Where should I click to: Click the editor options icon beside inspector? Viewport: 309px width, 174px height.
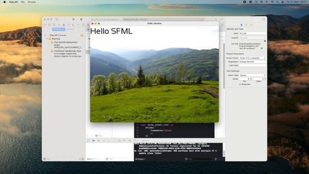click(x=222, y=25)
